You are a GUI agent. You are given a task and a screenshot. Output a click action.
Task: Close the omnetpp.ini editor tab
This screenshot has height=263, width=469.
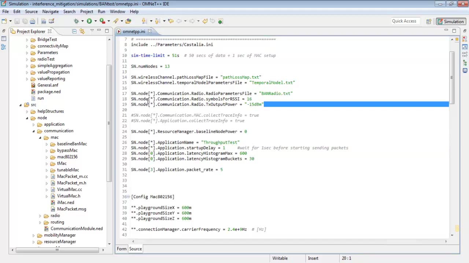(x=149, y=31)
